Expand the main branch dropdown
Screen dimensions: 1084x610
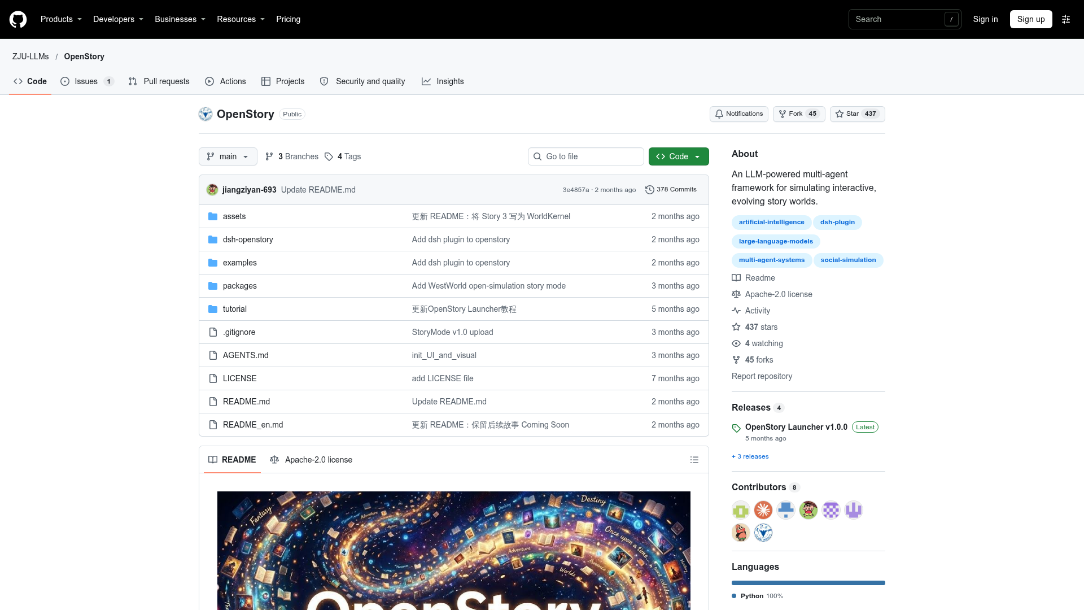(x=228, y=156)
